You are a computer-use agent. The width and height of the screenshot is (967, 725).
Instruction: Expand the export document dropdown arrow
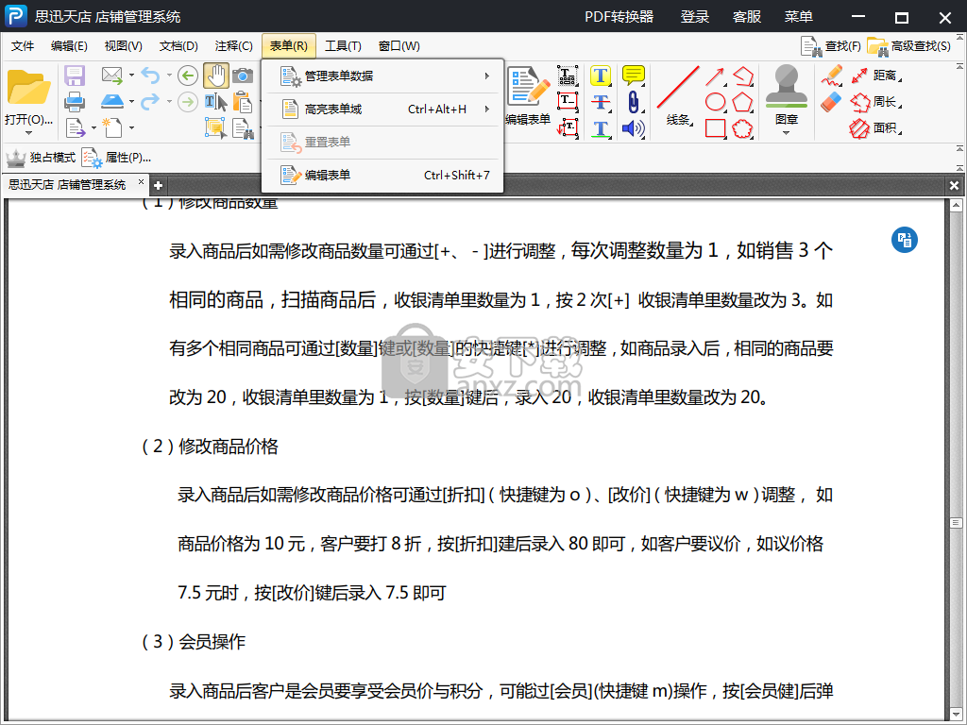click(x=93, y=128)
